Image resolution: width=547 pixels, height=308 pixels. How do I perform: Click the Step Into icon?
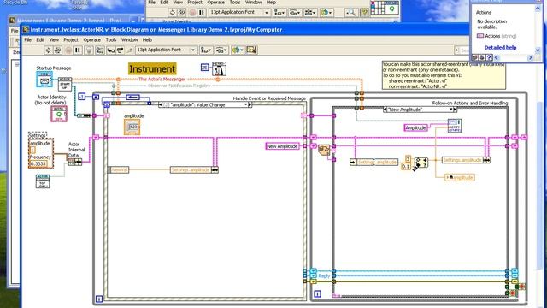[x=110, y=50]
